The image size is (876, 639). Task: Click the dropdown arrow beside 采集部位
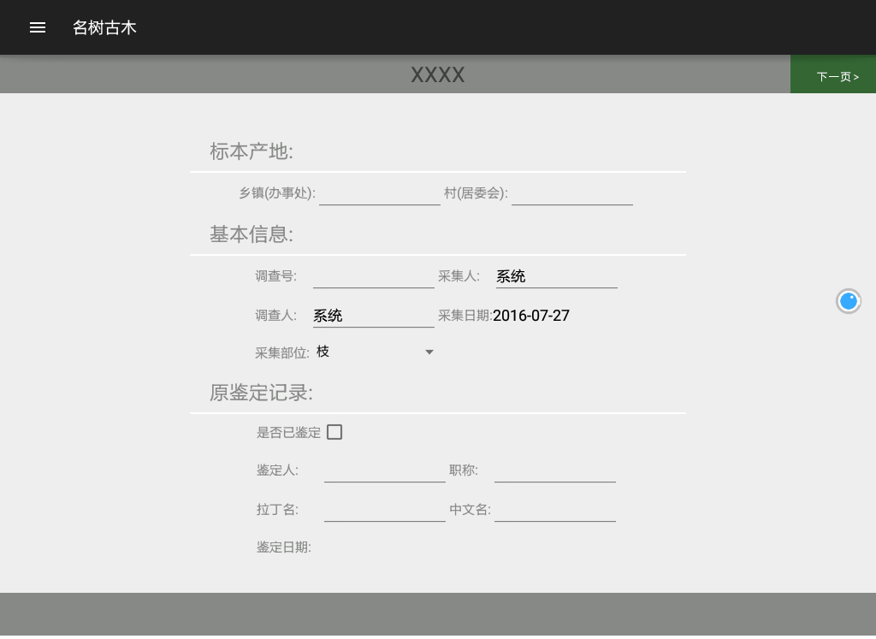point(429,352)
